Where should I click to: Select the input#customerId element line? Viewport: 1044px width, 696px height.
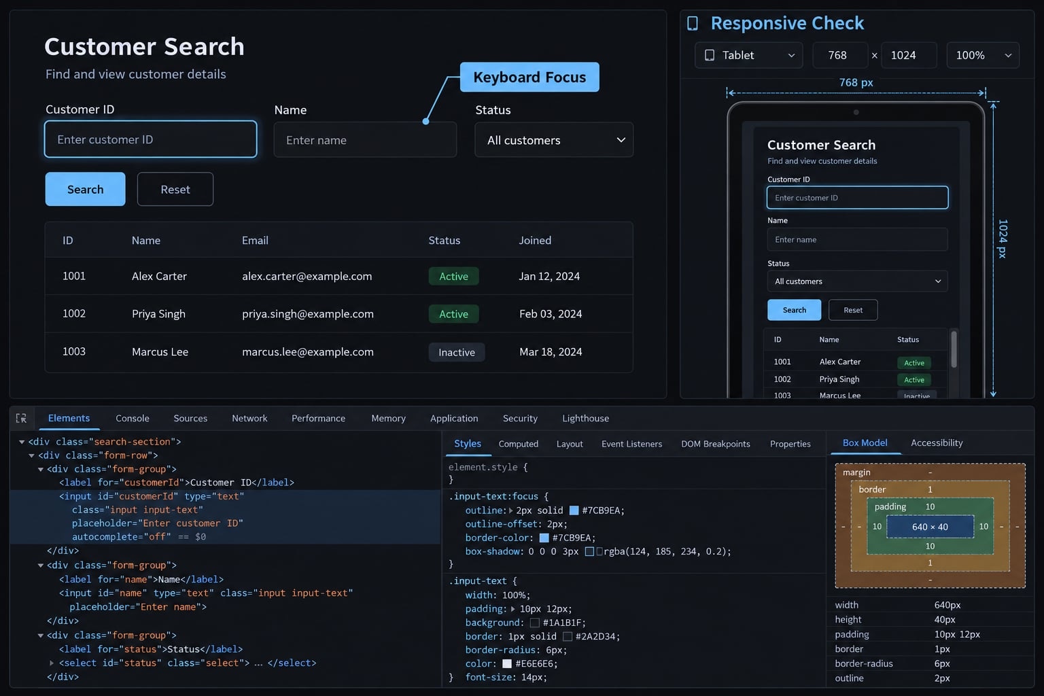[x=225, y=517]
